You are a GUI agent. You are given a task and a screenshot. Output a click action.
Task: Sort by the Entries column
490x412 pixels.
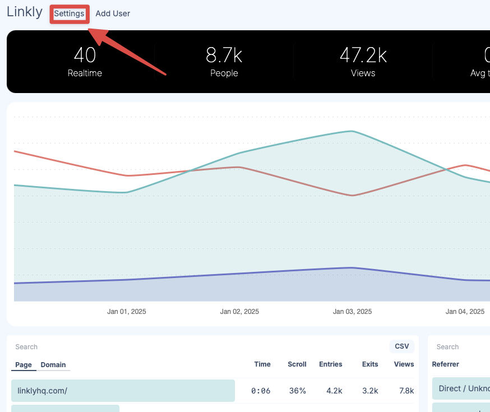(331, 364)
